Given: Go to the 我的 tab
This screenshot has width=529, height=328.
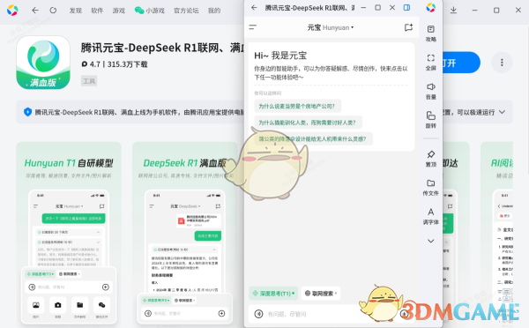Looking at the screenshot, I should pos(214,11).
